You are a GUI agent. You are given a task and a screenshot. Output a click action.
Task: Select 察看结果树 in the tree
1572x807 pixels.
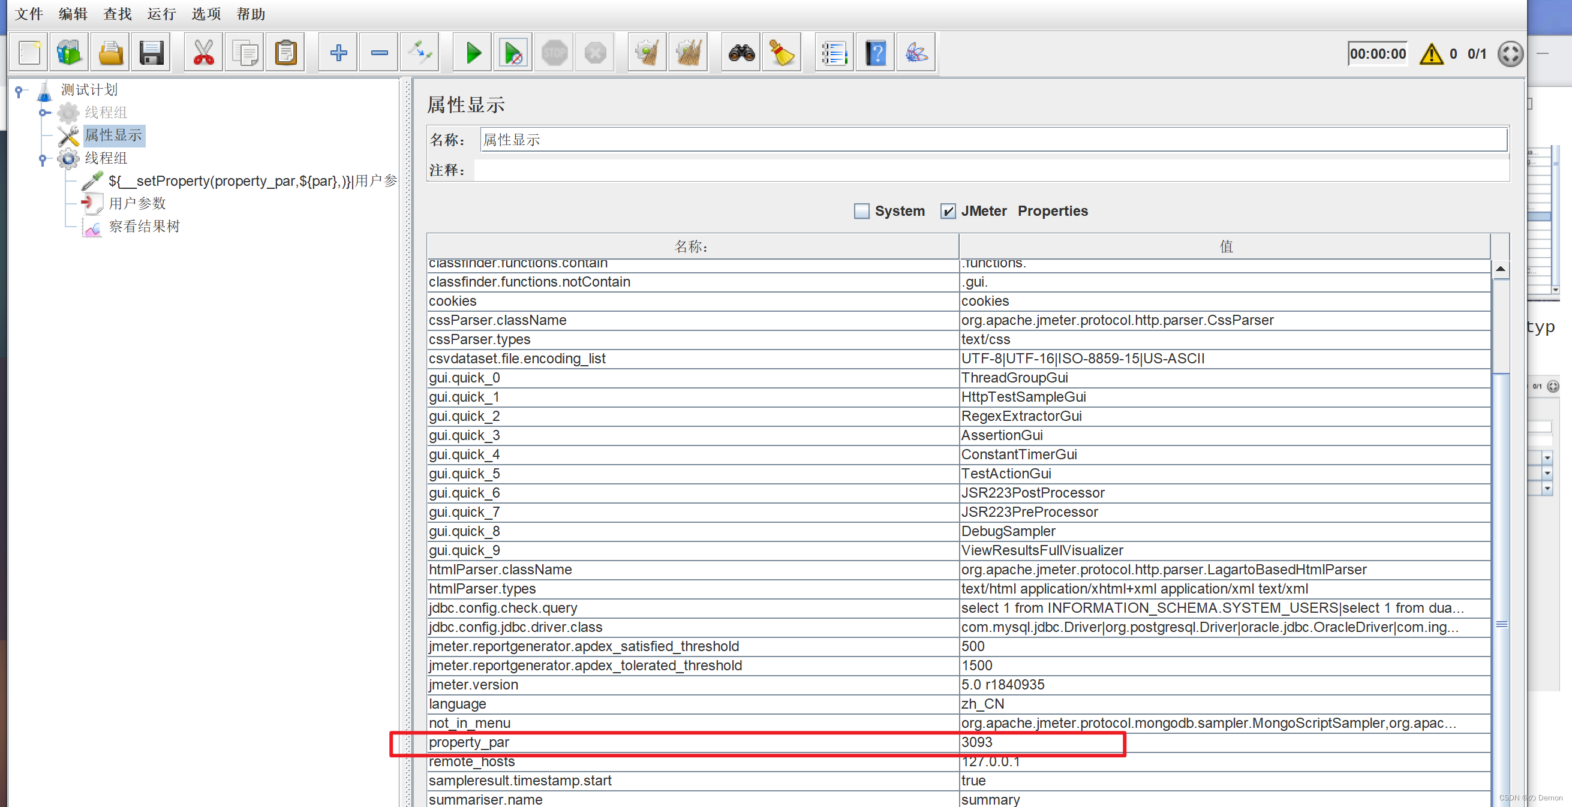[144, 226]
